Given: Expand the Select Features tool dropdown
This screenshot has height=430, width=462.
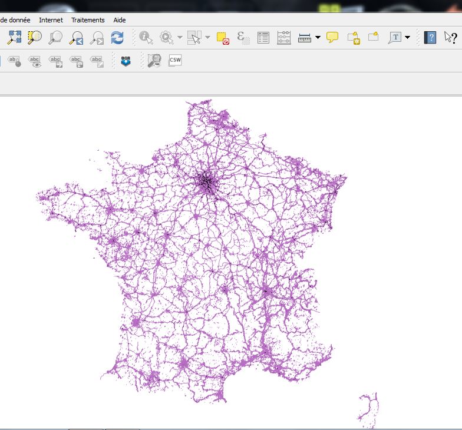Looking at the screenshot, I should coord(207,38).
